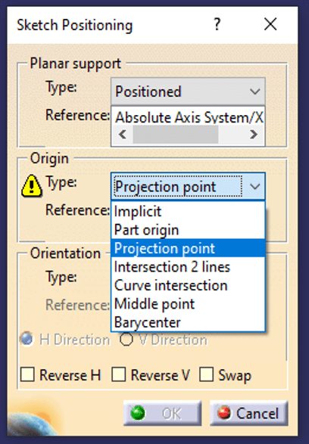The width and height of the screenshot is (309, 444).
Task: Select Intersection 2 lines option
Action: tap(189, 267)
